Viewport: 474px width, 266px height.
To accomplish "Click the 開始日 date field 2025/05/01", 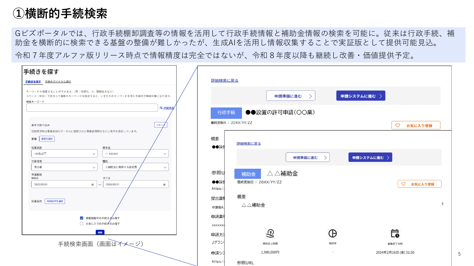I will [64, 184].
